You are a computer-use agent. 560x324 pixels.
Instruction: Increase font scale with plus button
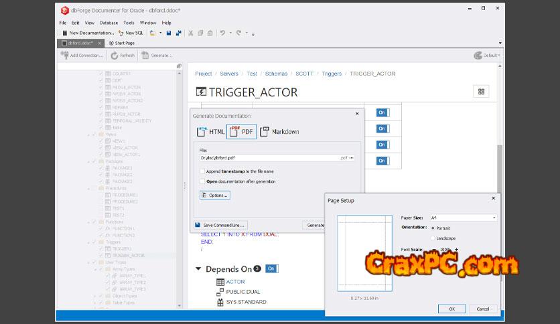[x=457, y=250]
